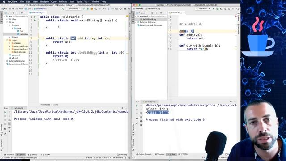The height and width of the screenshot is (161, 286).
Task: Toggle soft-wrap icon in Python Run panel
Action: [141, 113]
